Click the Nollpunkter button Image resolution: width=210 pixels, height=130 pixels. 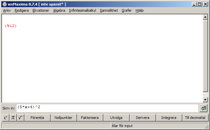click(x=63, y=118)
